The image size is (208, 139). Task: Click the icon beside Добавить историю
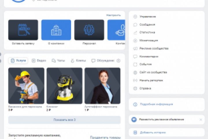click(135, 132)
